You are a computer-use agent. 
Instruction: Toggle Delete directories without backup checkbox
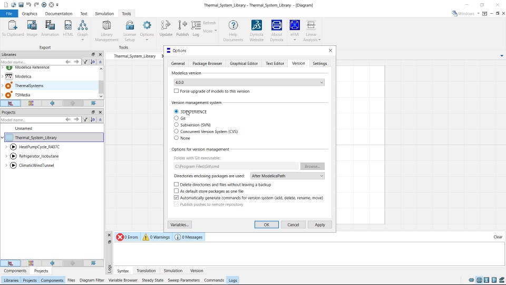pyautogui.click(x=176, y=185)
